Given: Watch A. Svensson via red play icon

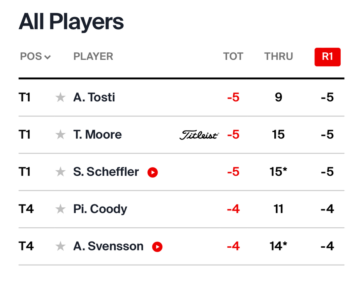Looking at the screenshot, I should coord(157,247).
